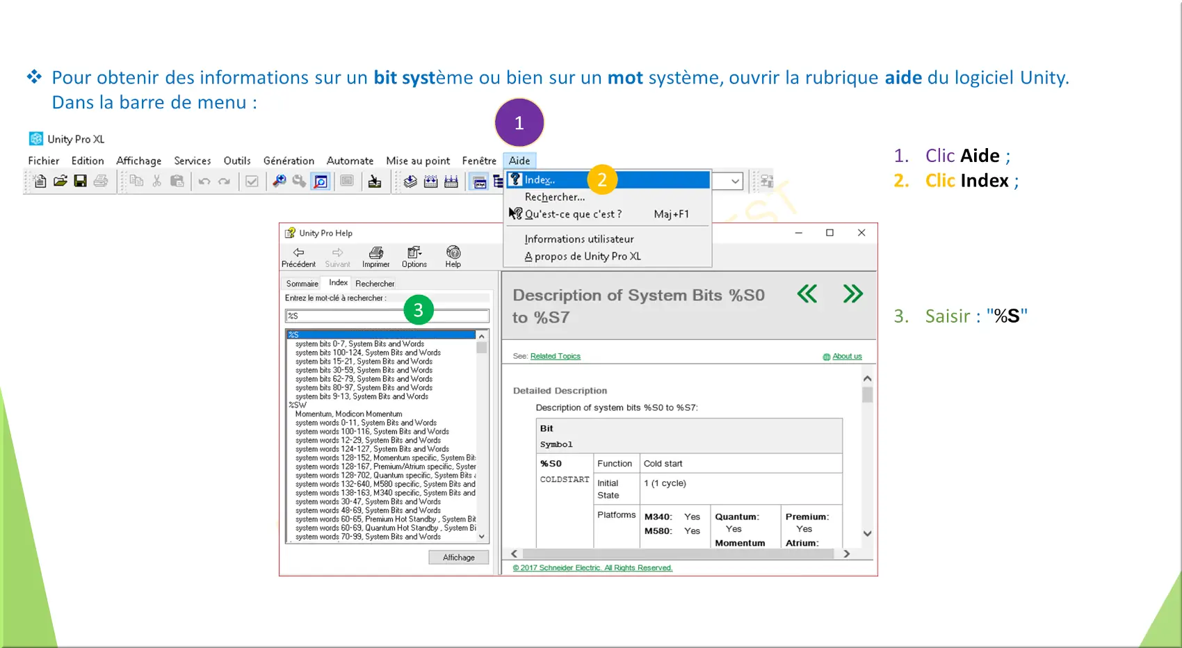
Task: Open the Fenêtre menu
Action: (479, 161)
